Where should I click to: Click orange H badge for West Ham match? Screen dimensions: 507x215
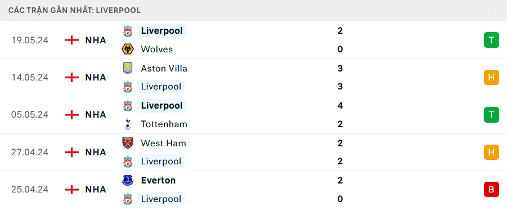coord(491,152)
